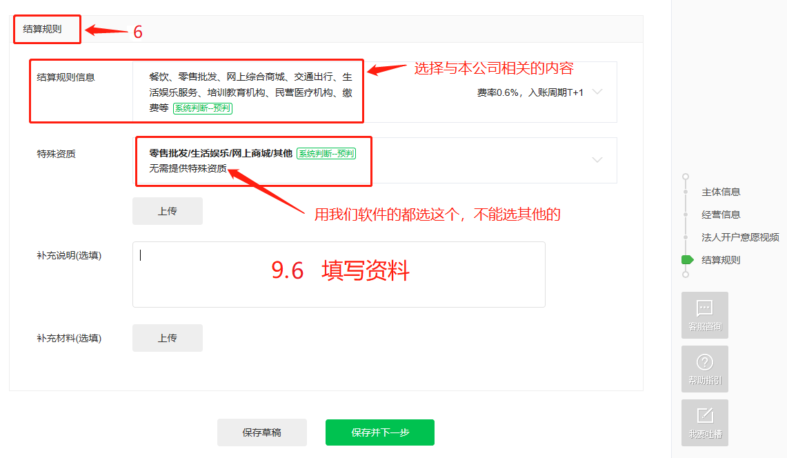Select 结算规则 step label in sidebar
This screenshot has width=787, height=458.
point(721,260)
